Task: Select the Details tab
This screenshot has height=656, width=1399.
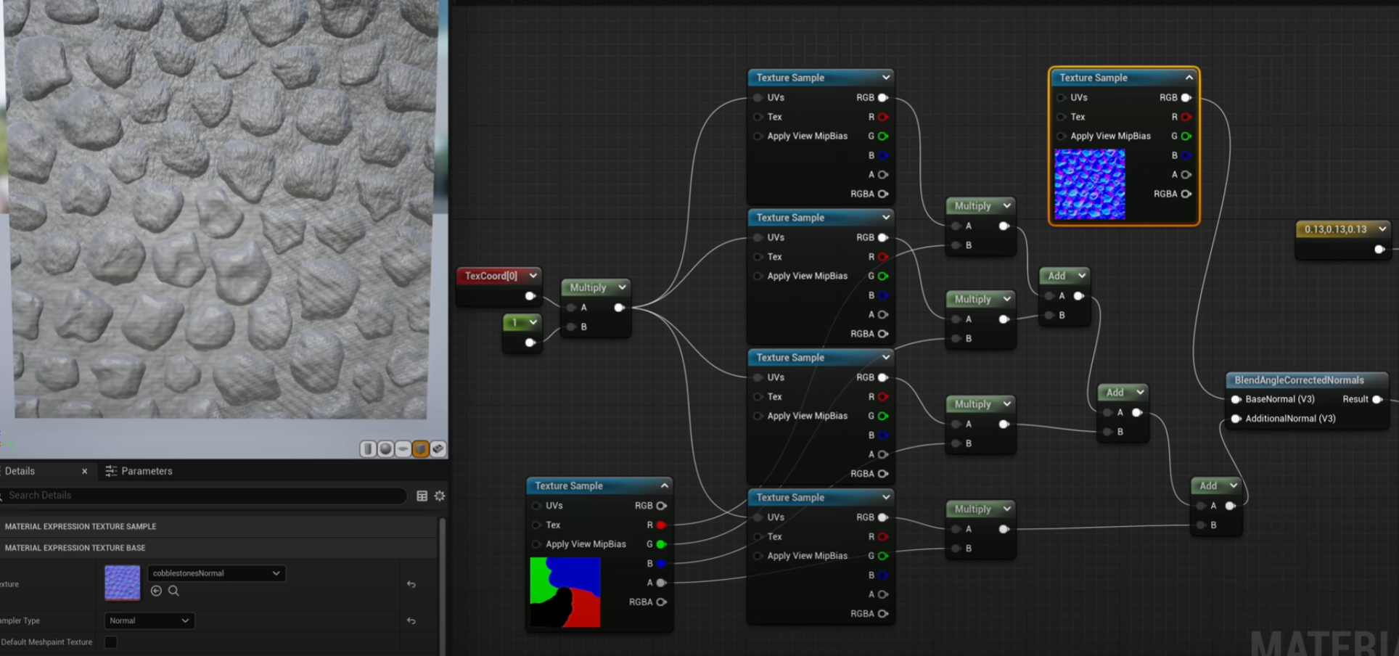Action: (22, 471)
